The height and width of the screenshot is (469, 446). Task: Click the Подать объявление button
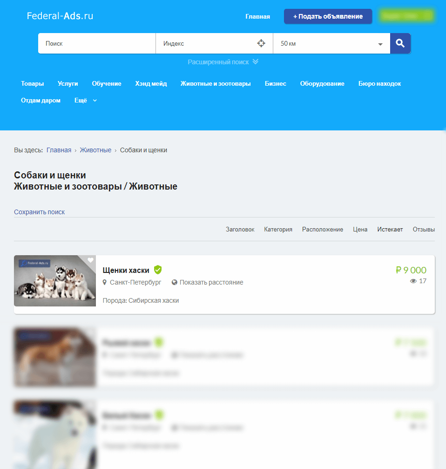[328, 16]
